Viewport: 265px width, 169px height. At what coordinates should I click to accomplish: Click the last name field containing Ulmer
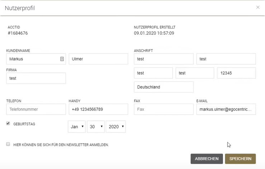98,59
